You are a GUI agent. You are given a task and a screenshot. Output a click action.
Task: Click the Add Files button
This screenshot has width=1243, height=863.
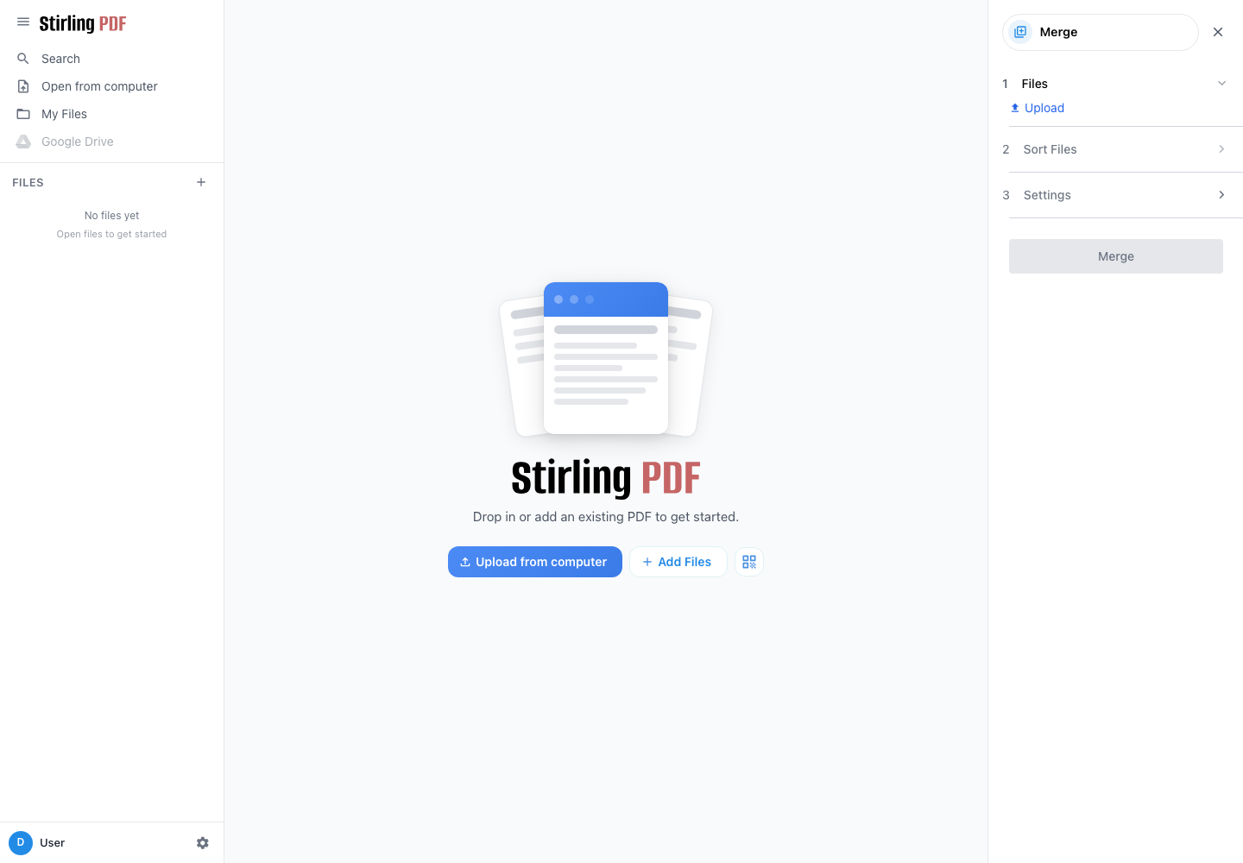(678, 562)
